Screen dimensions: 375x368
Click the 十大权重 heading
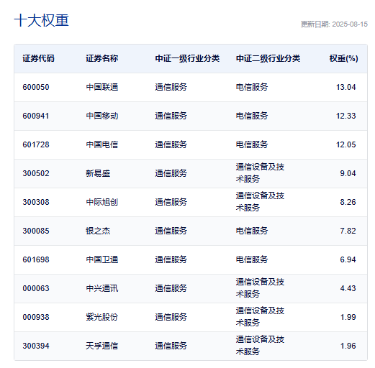click(x=42, y=20)
